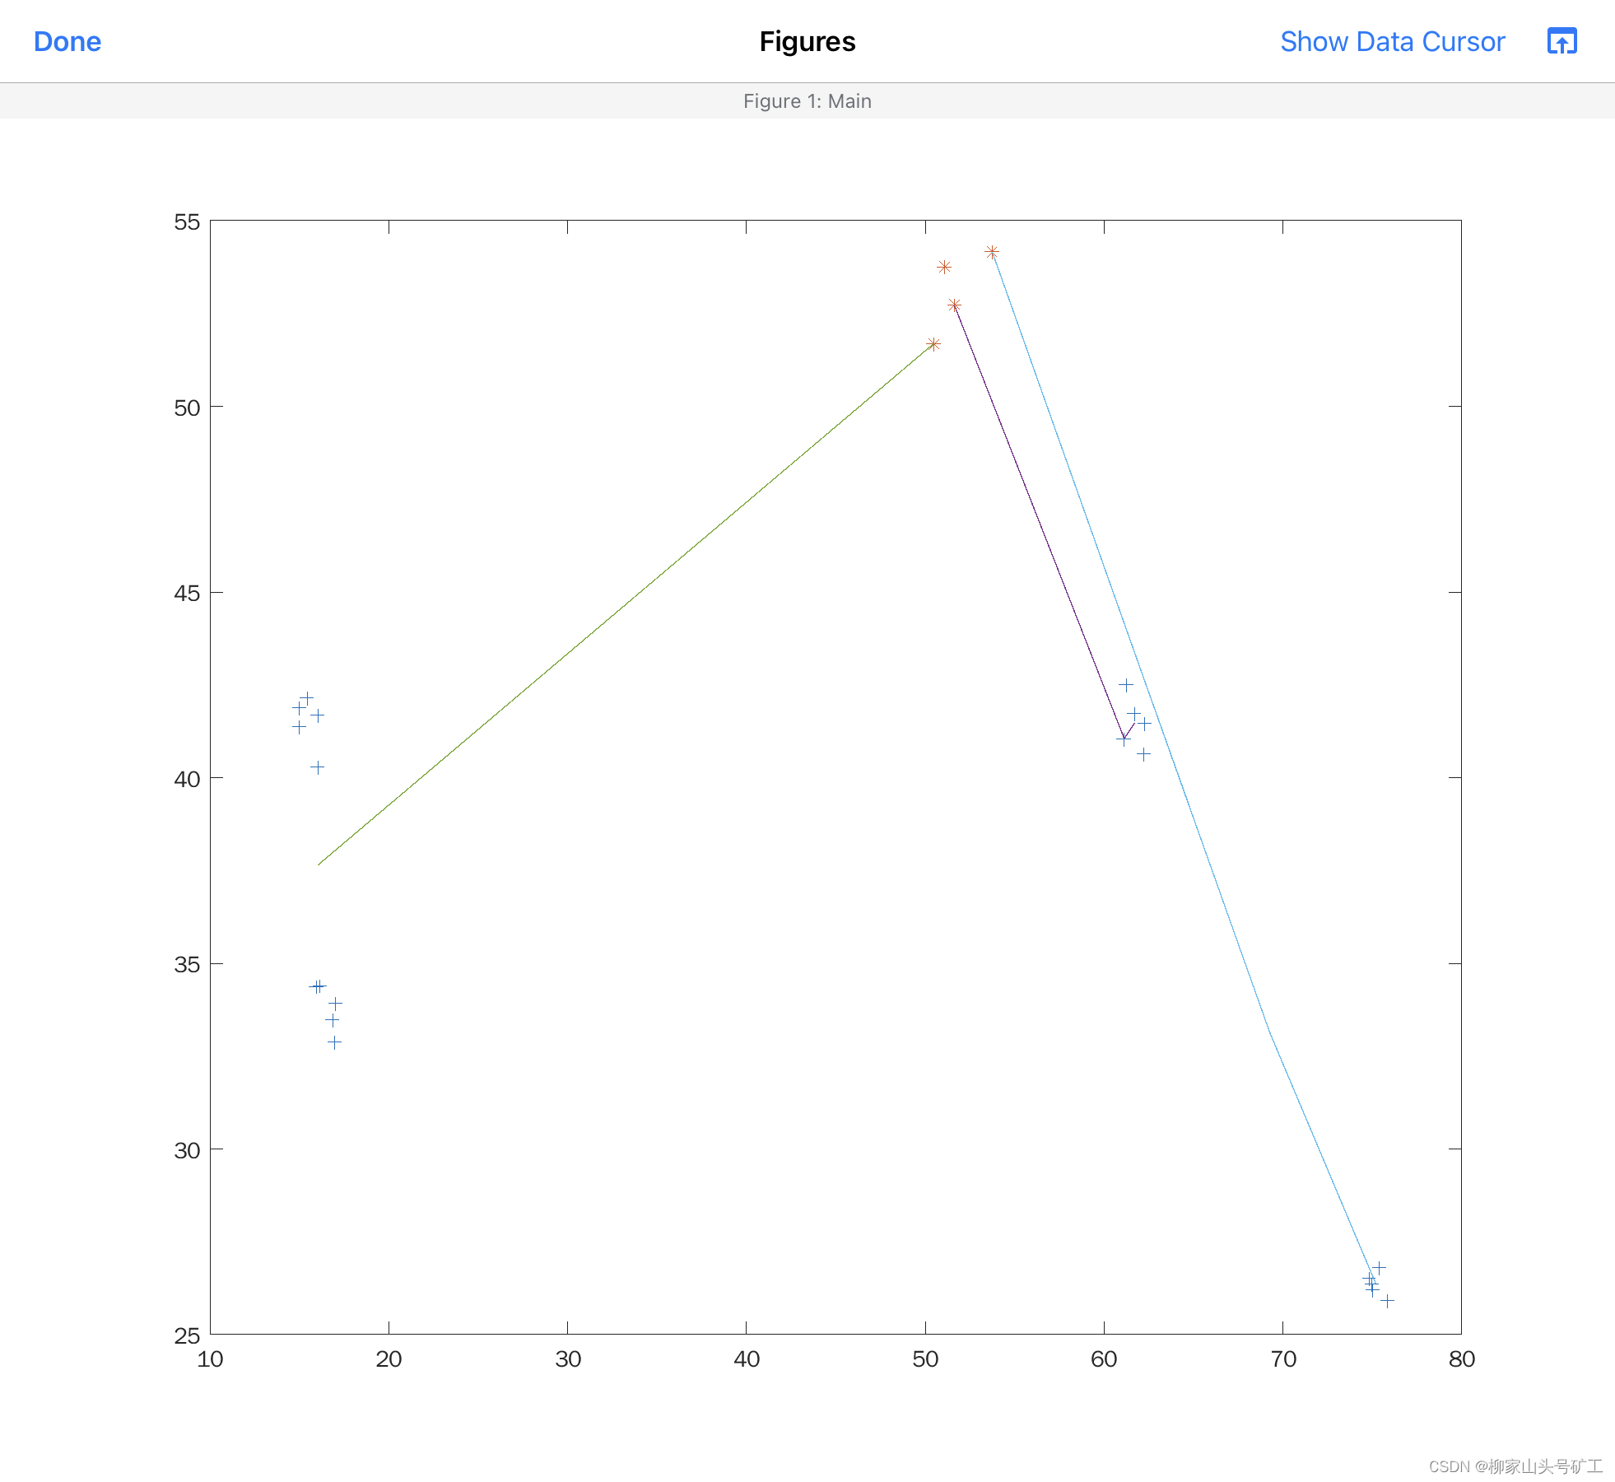This screenshot has width=1615, height=1482.
Task: Click plus marker at purple line's lower end
Action: coord(1123,739)
